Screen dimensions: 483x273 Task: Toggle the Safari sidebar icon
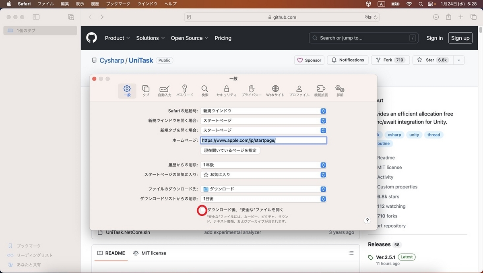(36, 17)
